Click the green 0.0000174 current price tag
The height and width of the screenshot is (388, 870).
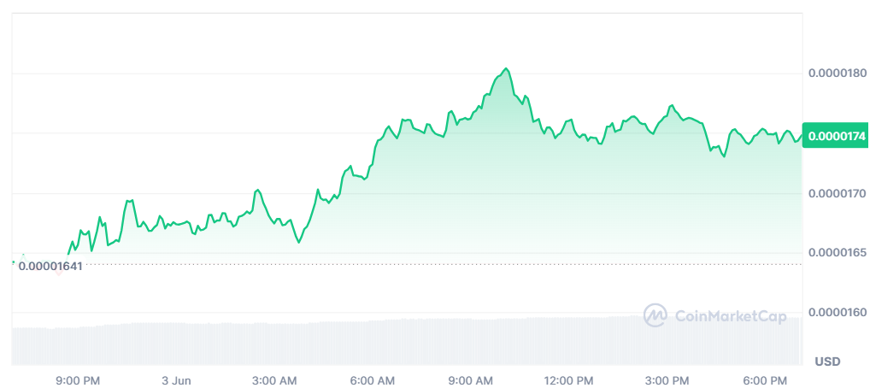836,135
